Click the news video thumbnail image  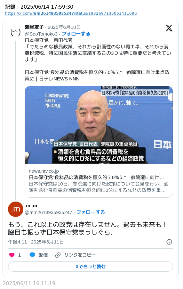pyautogui.click(x=99, y=125)
